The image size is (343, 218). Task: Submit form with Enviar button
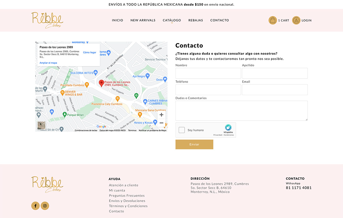coord(194,144)
